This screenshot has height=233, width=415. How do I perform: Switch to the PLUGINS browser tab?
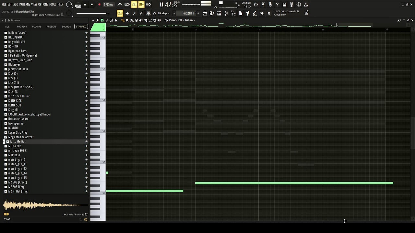[37, 27]
